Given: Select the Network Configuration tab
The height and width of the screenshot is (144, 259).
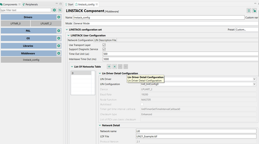Looking at the screenshot, I should pyautogui.click(x=80, y=40).
